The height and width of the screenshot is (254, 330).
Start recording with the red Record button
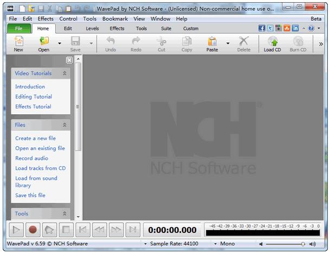pyautogui.click(x=33, y=230)
